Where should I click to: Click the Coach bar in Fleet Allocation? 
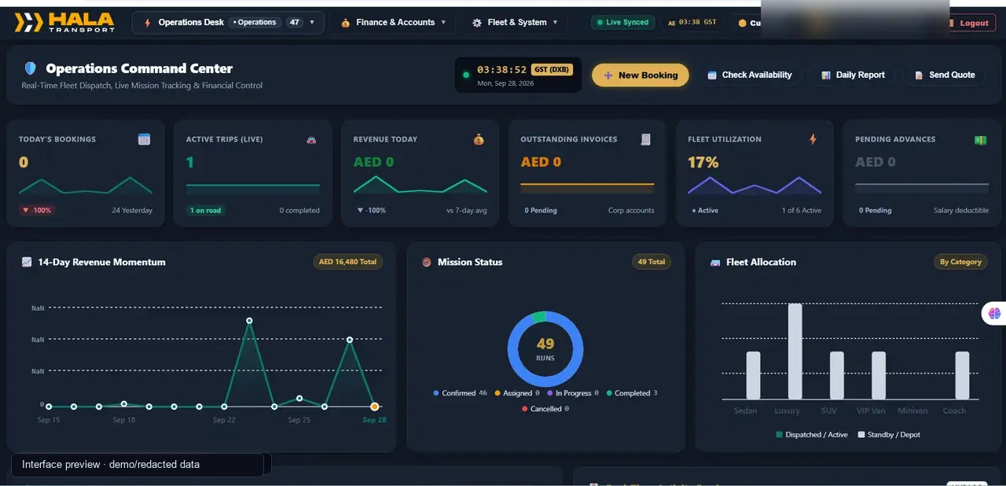tap(962, 375)
